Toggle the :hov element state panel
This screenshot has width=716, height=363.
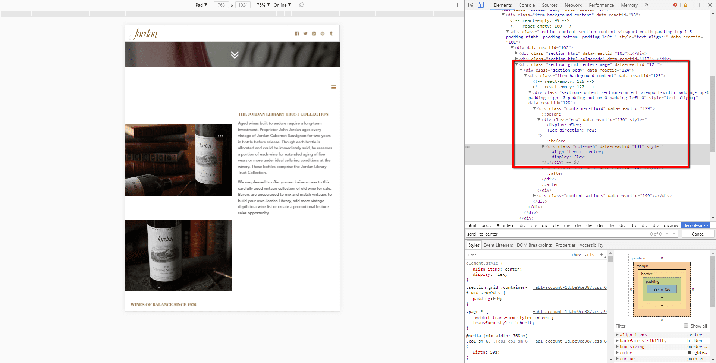pos(576,255)
